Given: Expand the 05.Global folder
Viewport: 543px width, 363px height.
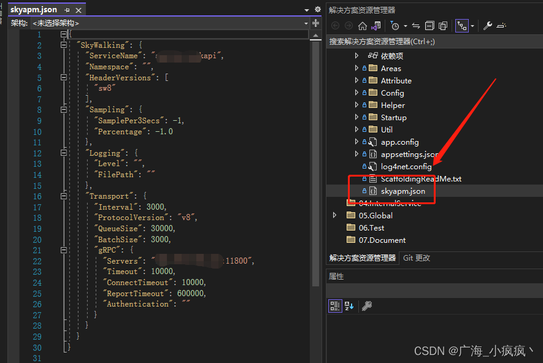Looking at the screenshot, I should pyautogui.click(x=334, y=215).
